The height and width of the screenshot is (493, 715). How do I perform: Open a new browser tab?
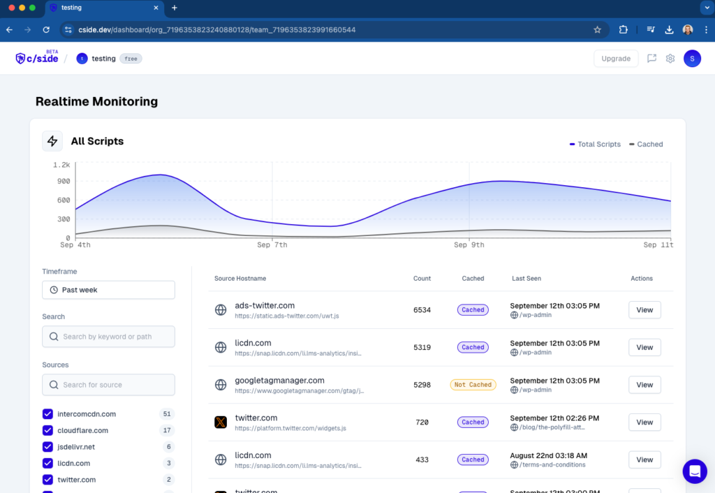point(175,8)
